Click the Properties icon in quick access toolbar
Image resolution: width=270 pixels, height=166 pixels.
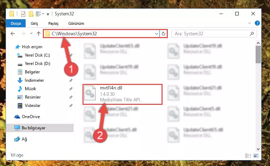(23, 14)
